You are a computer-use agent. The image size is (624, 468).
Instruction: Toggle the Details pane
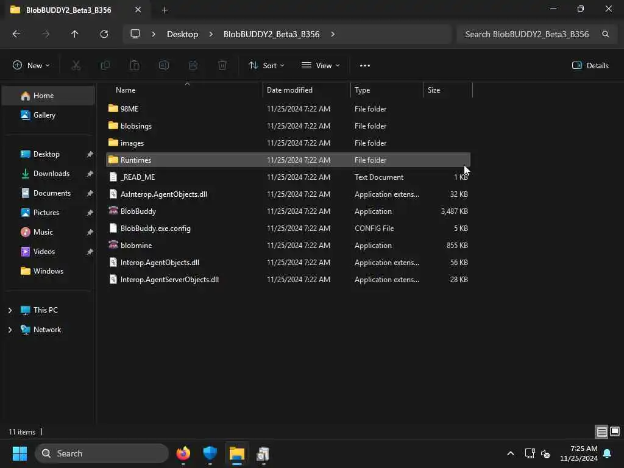(590, 65)
